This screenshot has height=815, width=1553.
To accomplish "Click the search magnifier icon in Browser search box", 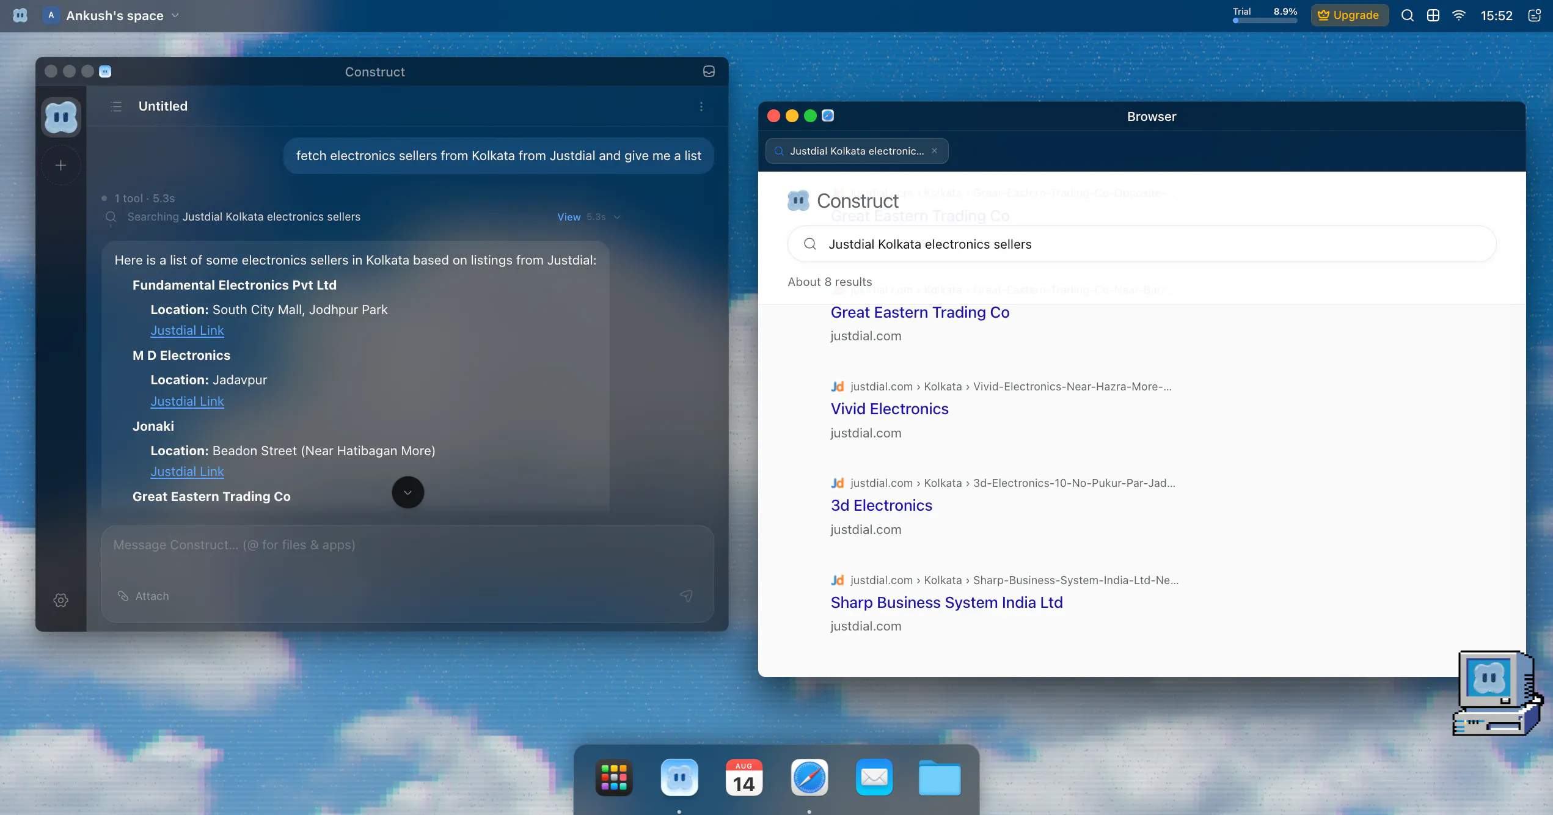I will tap(810, 244).
